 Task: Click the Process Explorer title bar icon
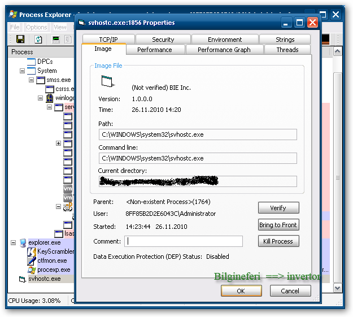pyautogui.click(x=13, y=15)
